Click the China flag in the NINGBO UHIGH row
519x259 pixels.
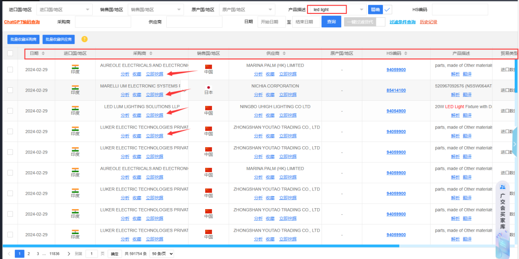pyautogui.click(x=209, y=108)
